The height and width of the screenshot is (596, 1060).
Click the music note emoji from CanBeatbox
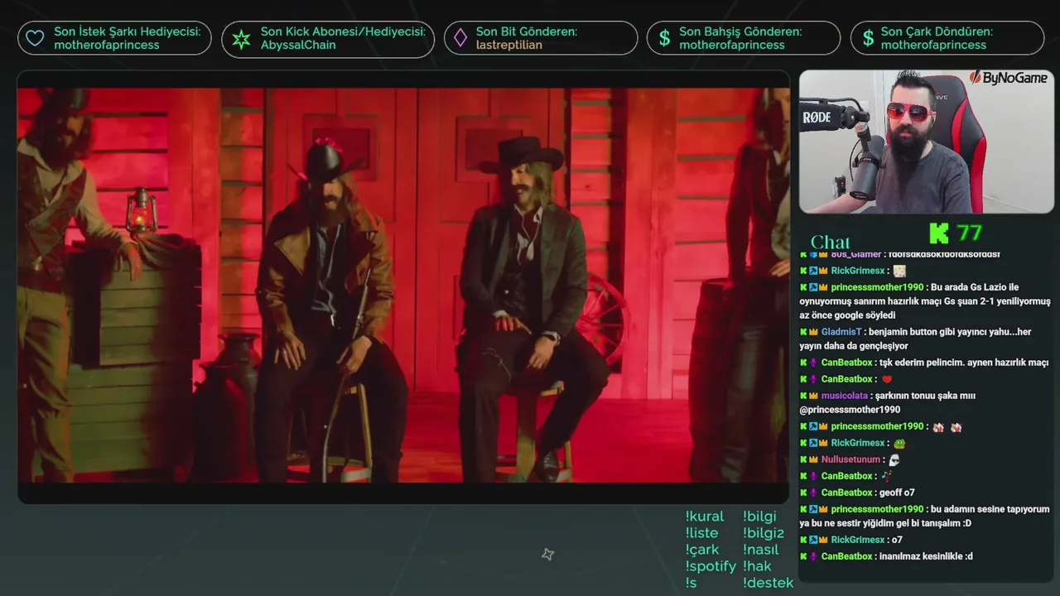pyautogui.click(x=887, y=476)
